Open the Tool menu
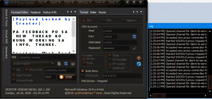Image resolution: width=212 pixels, height=99 pixels. pyautogui.click(x=69, y=2)
